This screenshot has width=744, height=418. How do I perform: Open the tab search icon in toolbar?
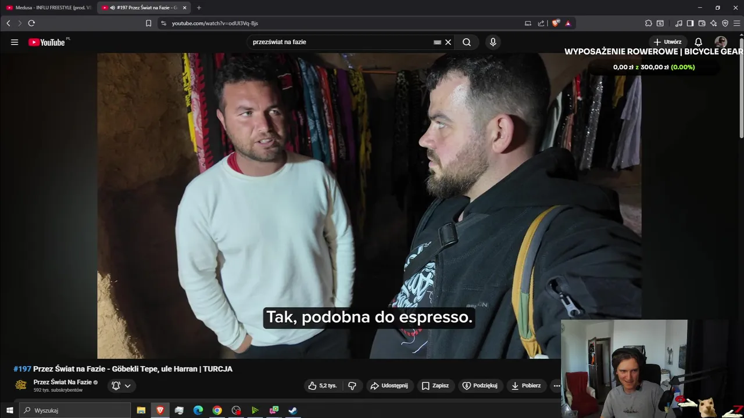tap(660, 23)
